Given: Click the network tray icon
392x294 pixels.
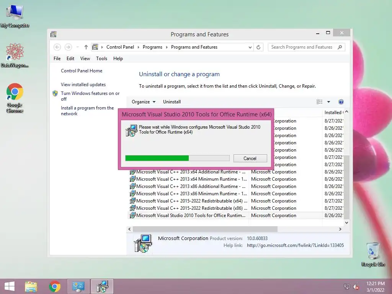Looking at the screenshot, I should pyautogui.click(x=346, y=286).
